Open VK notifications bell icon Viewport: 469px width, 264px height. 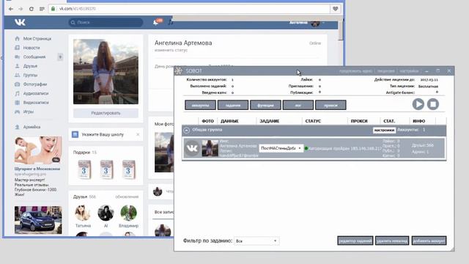click(156, 23)
